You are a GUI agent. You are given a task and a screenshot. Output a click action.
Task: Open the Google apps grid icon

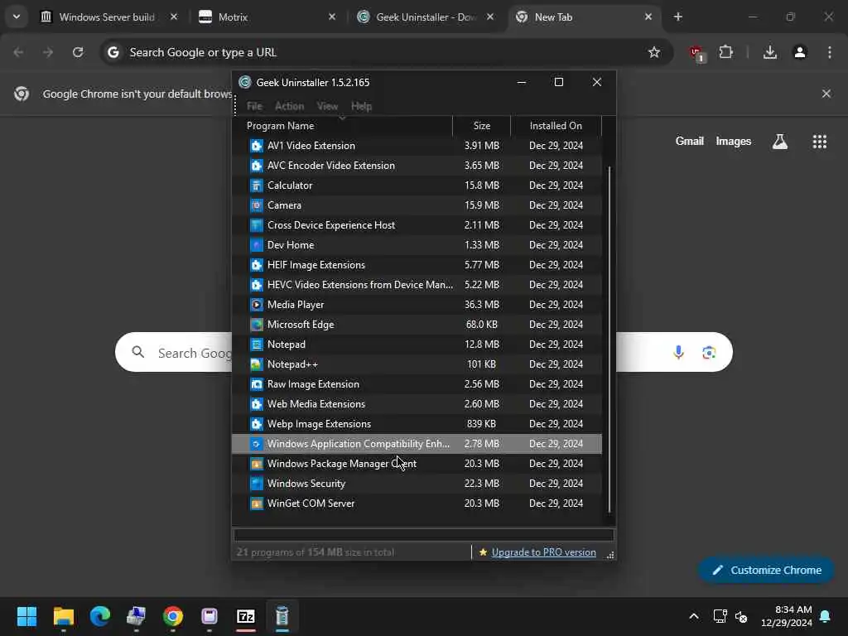[x=819, y=141]
